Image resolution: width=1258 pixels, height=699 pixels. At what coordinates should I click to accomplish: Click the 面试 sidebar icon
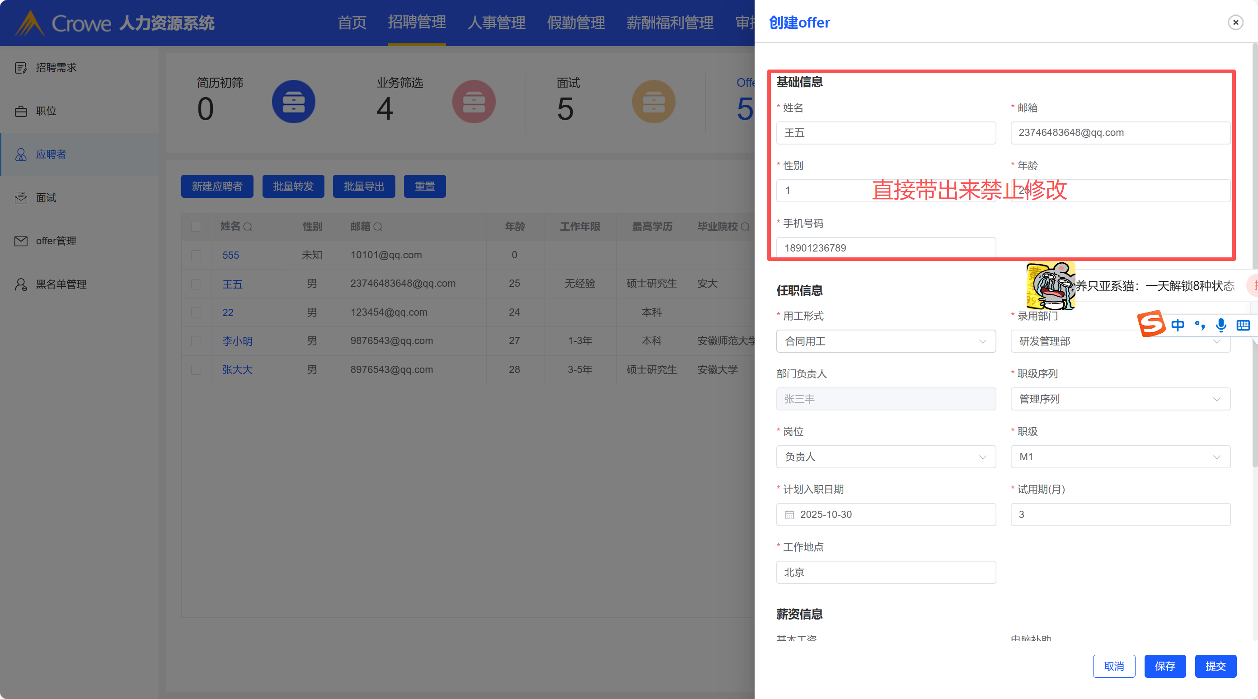coord(21,197)
